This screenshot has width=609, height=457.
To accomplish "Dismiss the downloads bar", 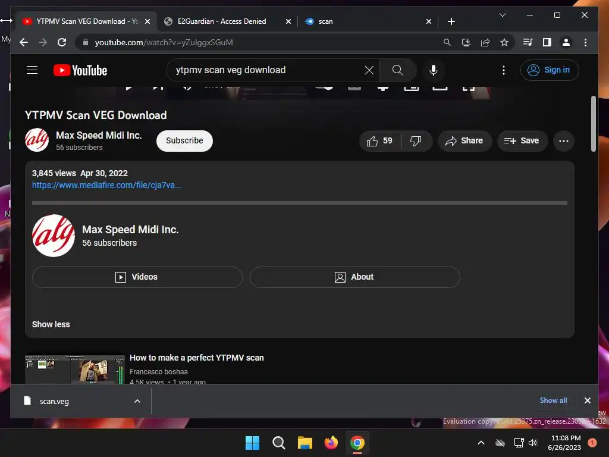I will 587,400.
